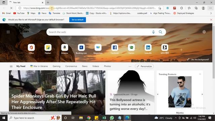The height and width of the screenshot is (121, 215).
Task: Show more feed topics ellipsis
Action: [x=130, y=67]
